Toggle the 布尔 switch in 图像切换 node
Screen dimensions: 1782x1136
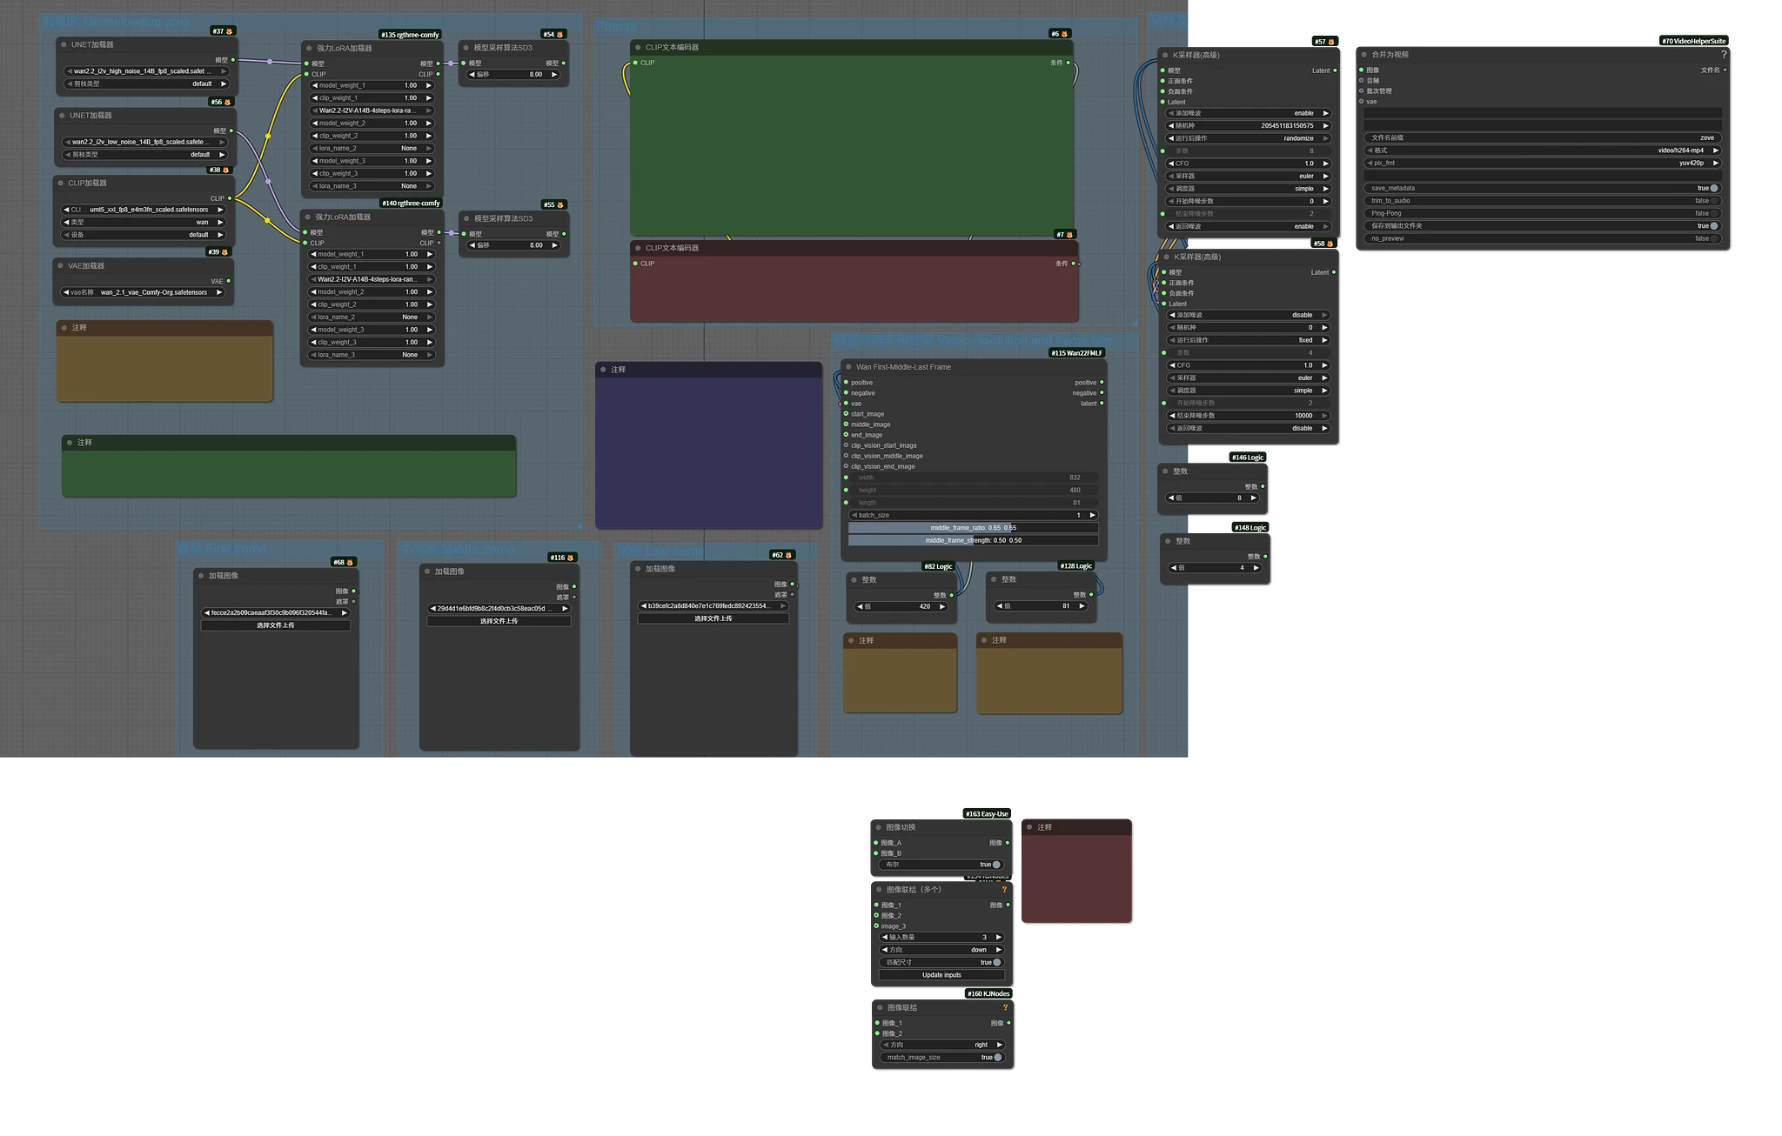click(996, 865)
